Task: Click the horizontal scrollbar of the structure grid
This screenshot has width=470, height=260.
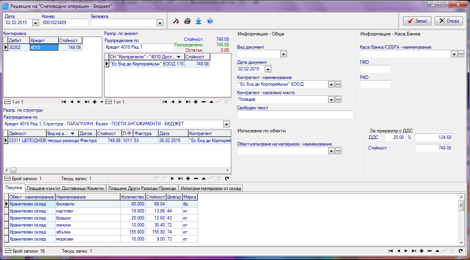Action: 117,170
